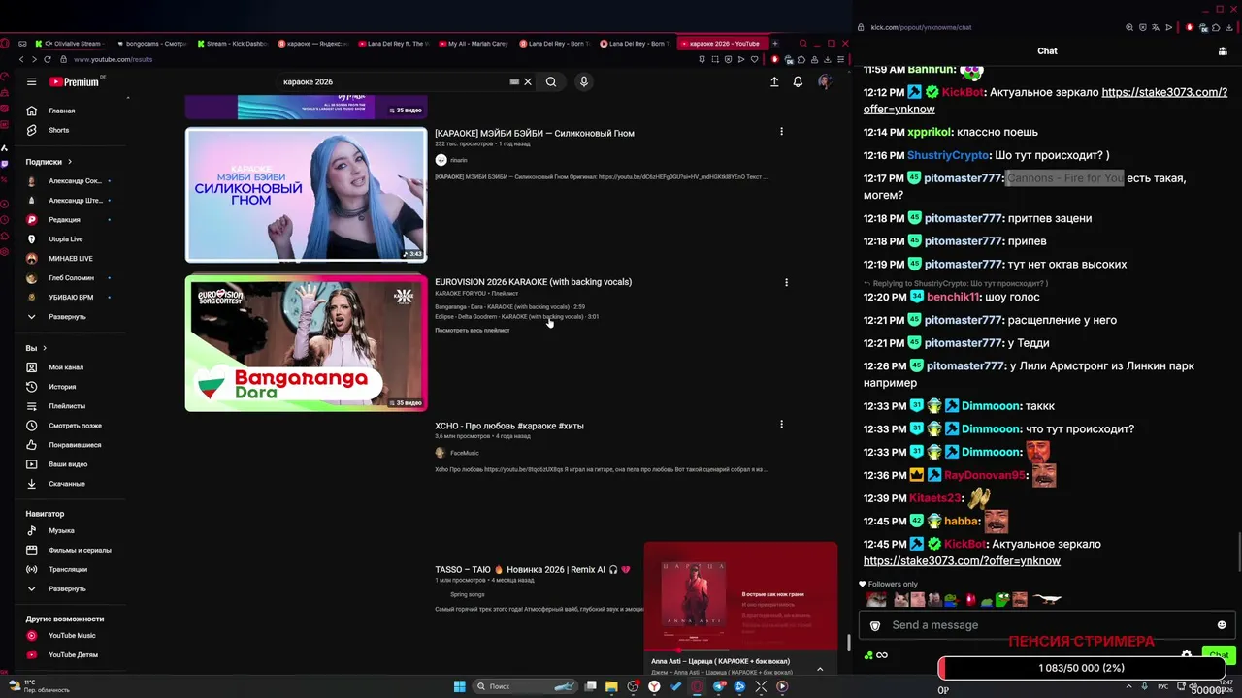Open the Eurovision 2026 Karaoke playlist thumbnail
Screen dimensions: 1242x698
tap(306, 343)
